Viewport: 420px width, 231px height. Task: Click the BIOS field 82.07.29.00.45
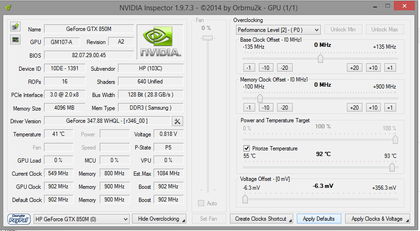(x=89, y=55)
